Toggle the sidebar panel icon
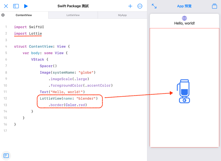Image resolution: width=221 pixels, height=161 pixels. click(x=16, y=6)
